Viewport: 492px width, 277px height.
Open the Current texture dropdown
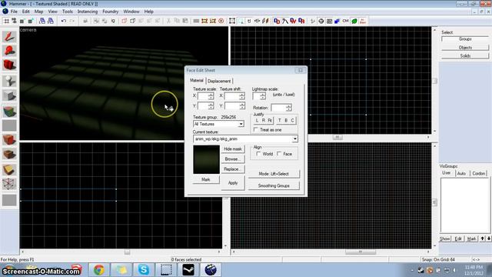pyautogui.click(x=294, y=138)
